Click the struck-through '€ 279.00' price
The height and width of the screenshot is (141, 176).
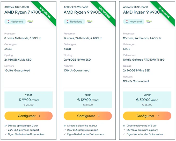point(88,105)
